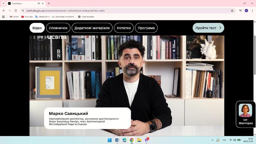Open Microsoft Word from the taskbar
This screenshot has width=256, height=144.
coord(117,140)
